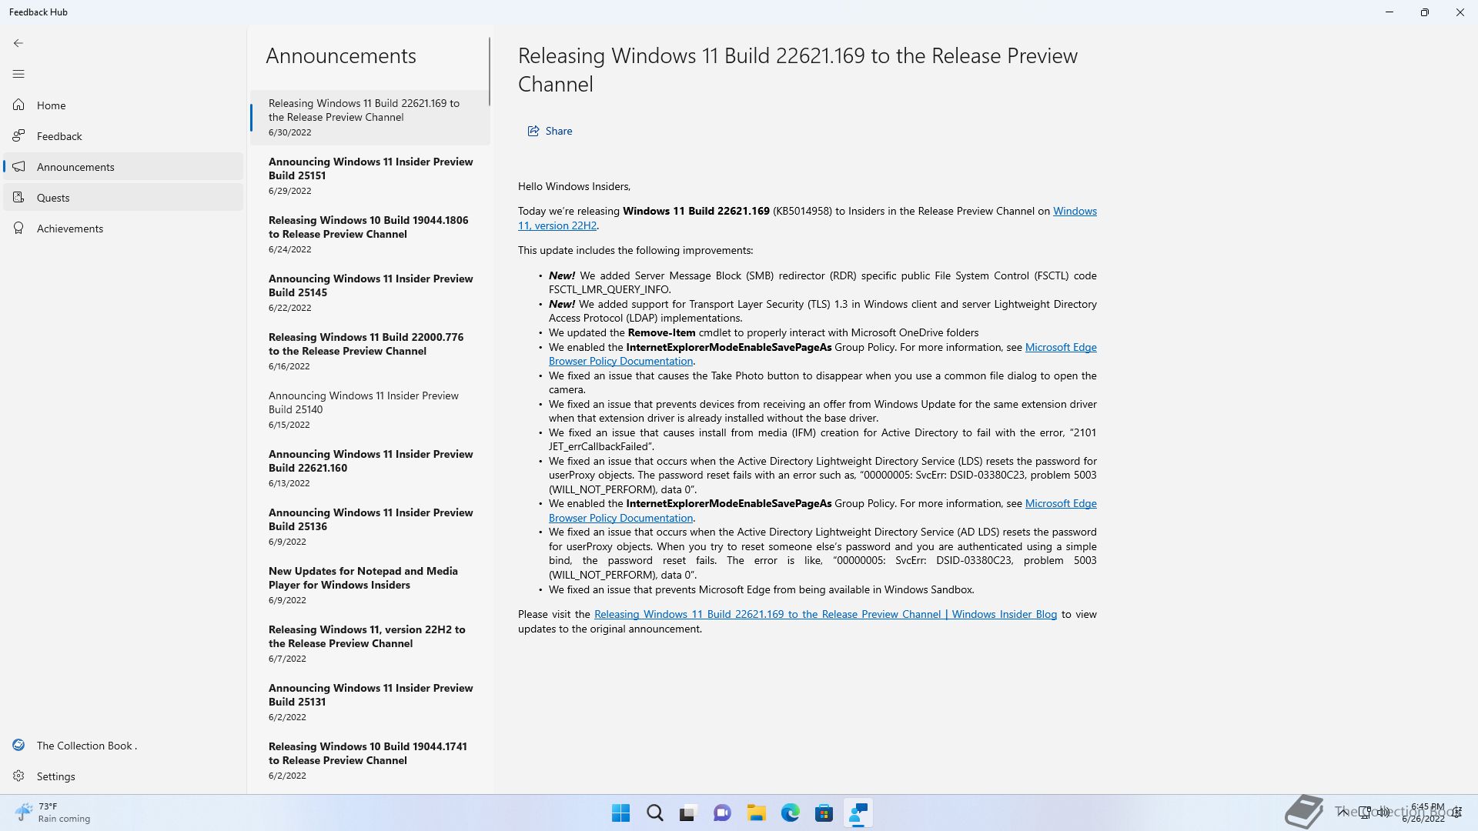Select Announcements in the navigation
The width and height of the screenshot is (1478, 831).
tap(123, 166)
